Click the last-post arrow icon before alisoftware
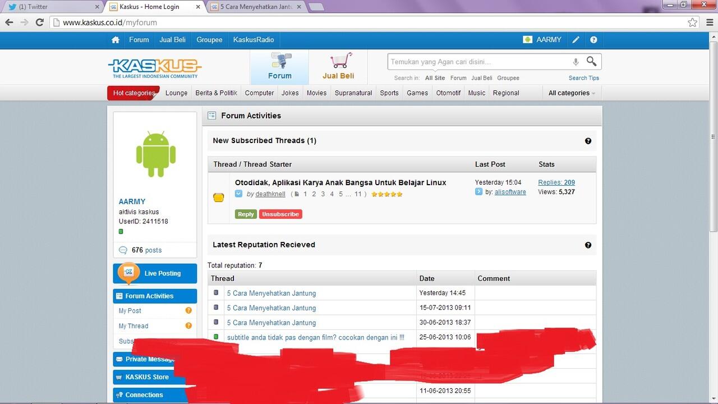This screenshot has height=404, width=718. (478, 191)
